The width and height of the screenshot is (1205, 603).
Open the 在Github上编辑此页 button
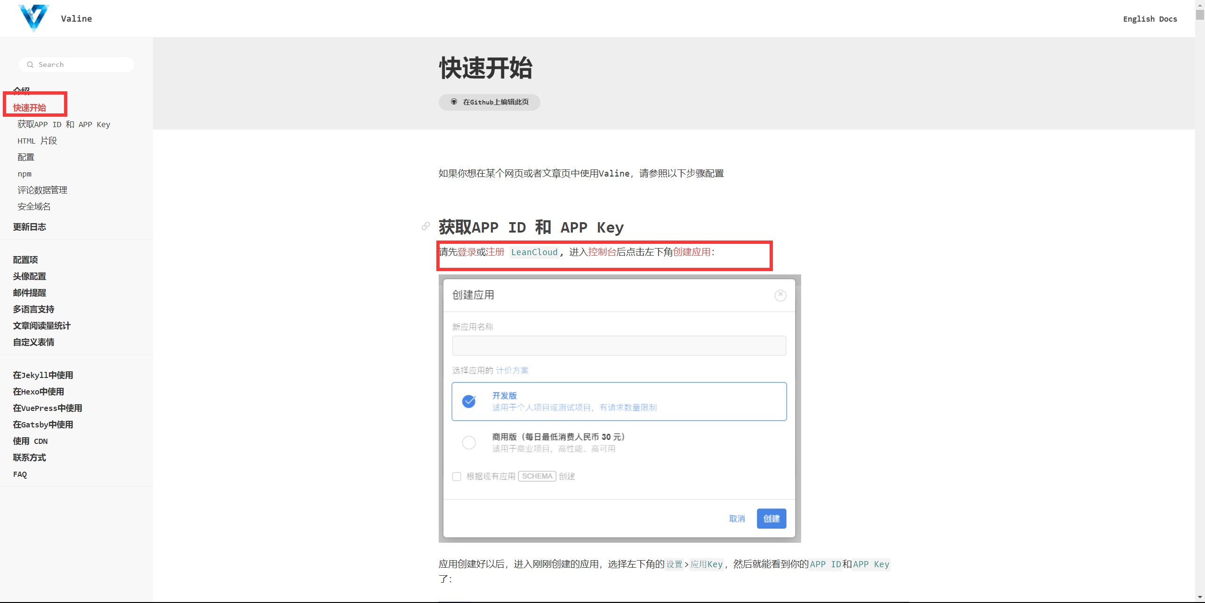pos(490,102)
